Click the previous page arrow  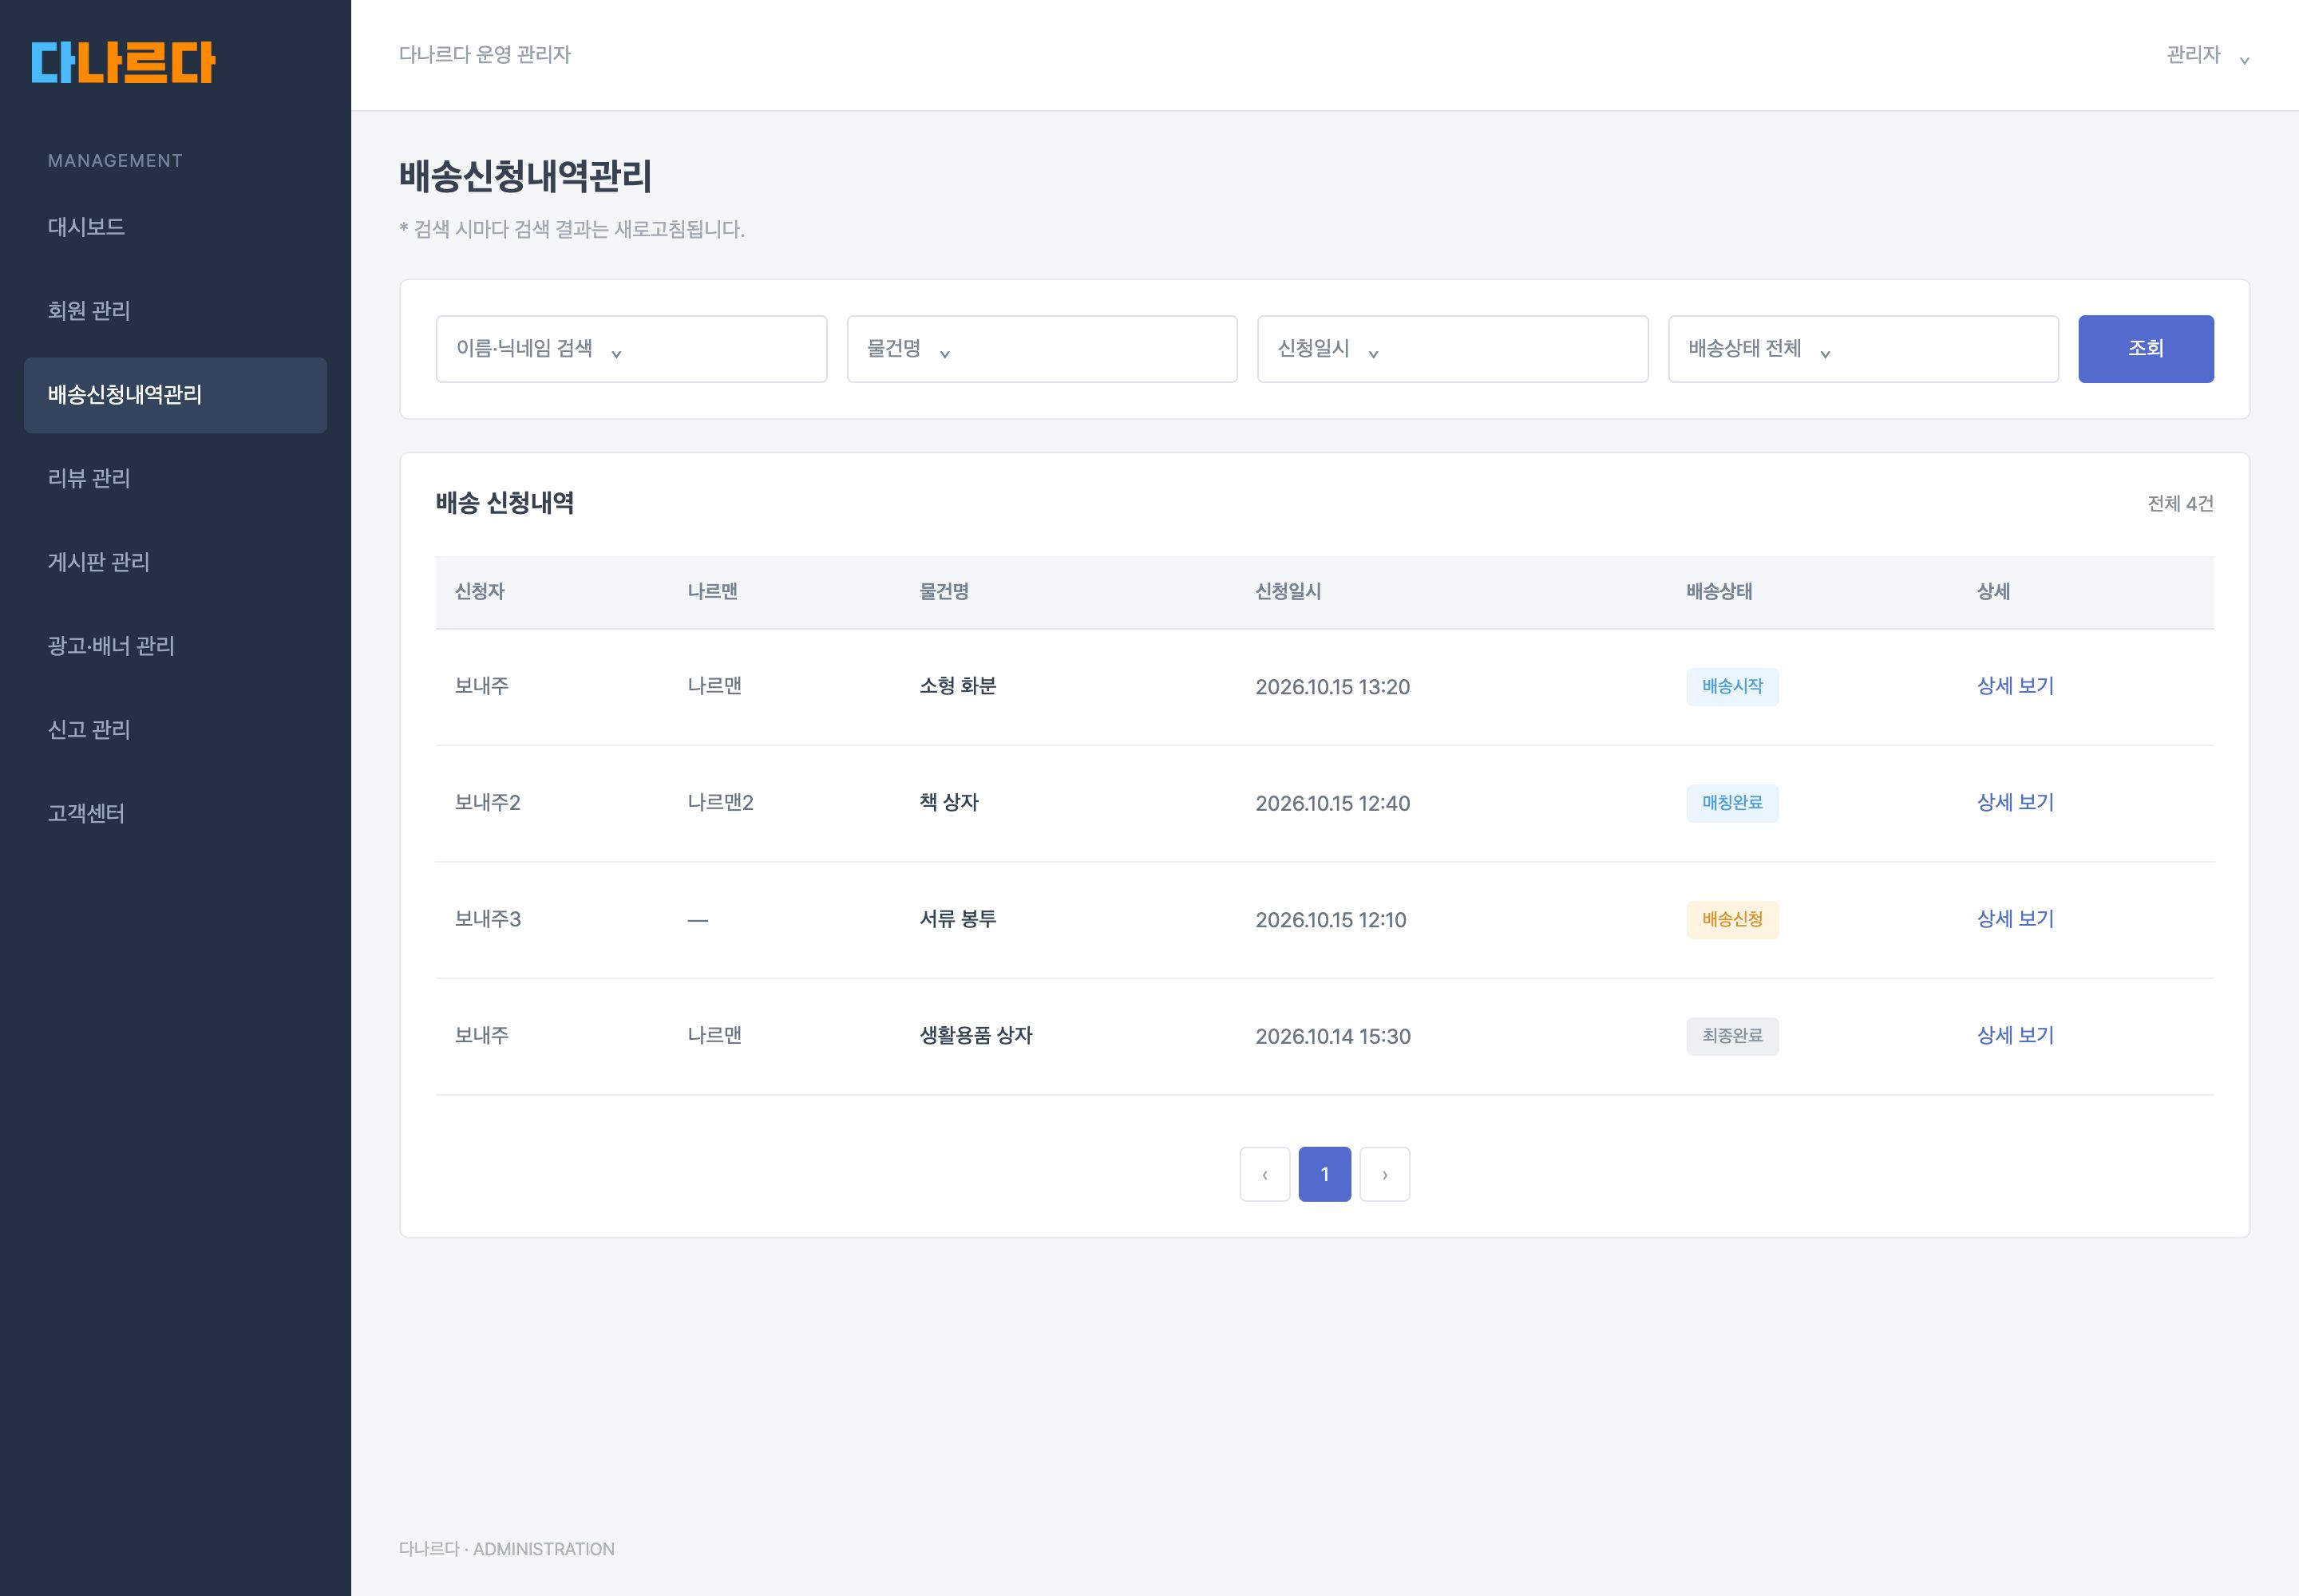pos(1264,1174)
